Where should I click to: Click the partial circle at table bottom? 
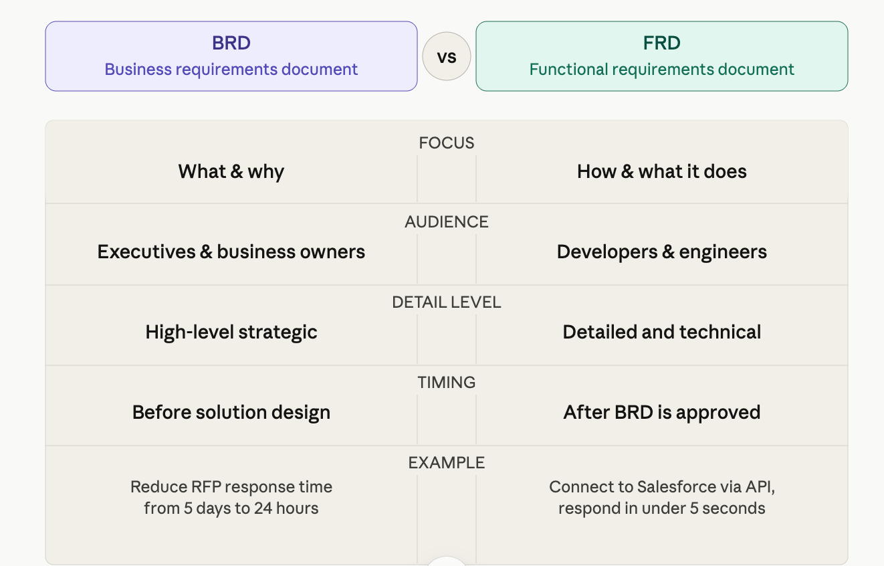[x=447, y=561]
